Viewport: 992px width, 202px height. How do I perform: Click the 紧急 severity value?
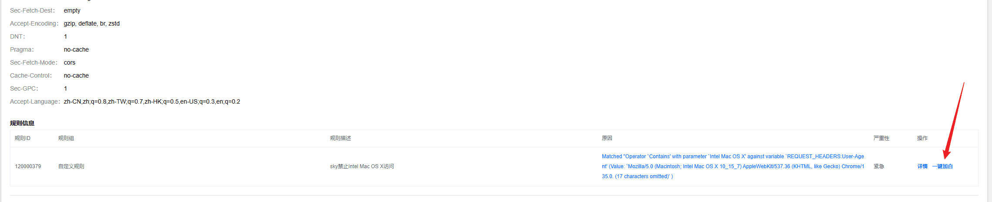click(878, 166)
